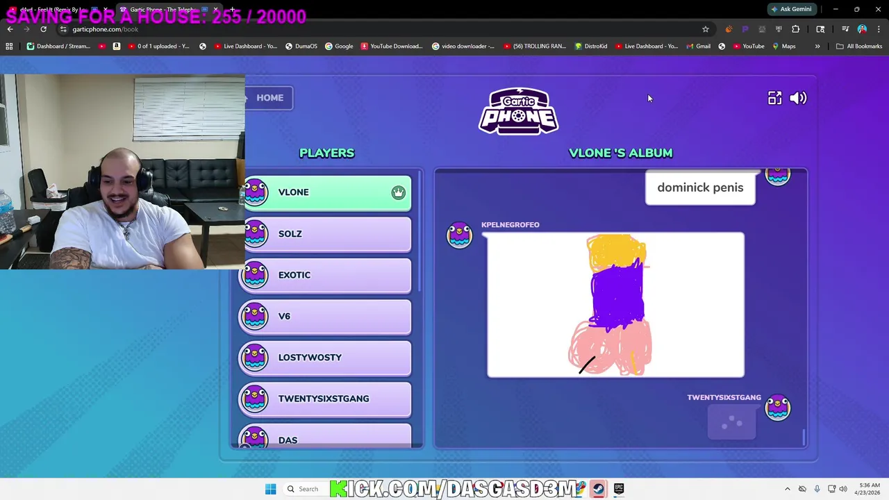Open the DumaOS bookmark

click(x=300, y=47)
